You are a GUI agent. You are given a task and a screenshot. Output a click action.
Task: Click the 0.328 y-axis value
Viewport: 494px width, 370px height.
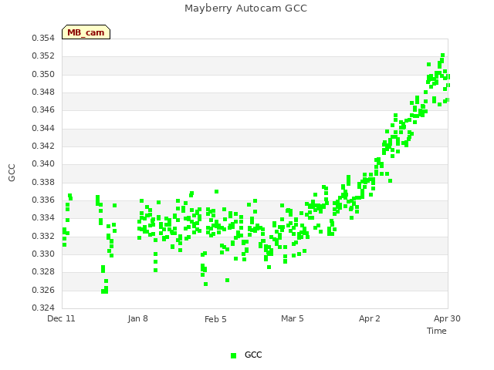pyautogui.click(x=43, y=272)
